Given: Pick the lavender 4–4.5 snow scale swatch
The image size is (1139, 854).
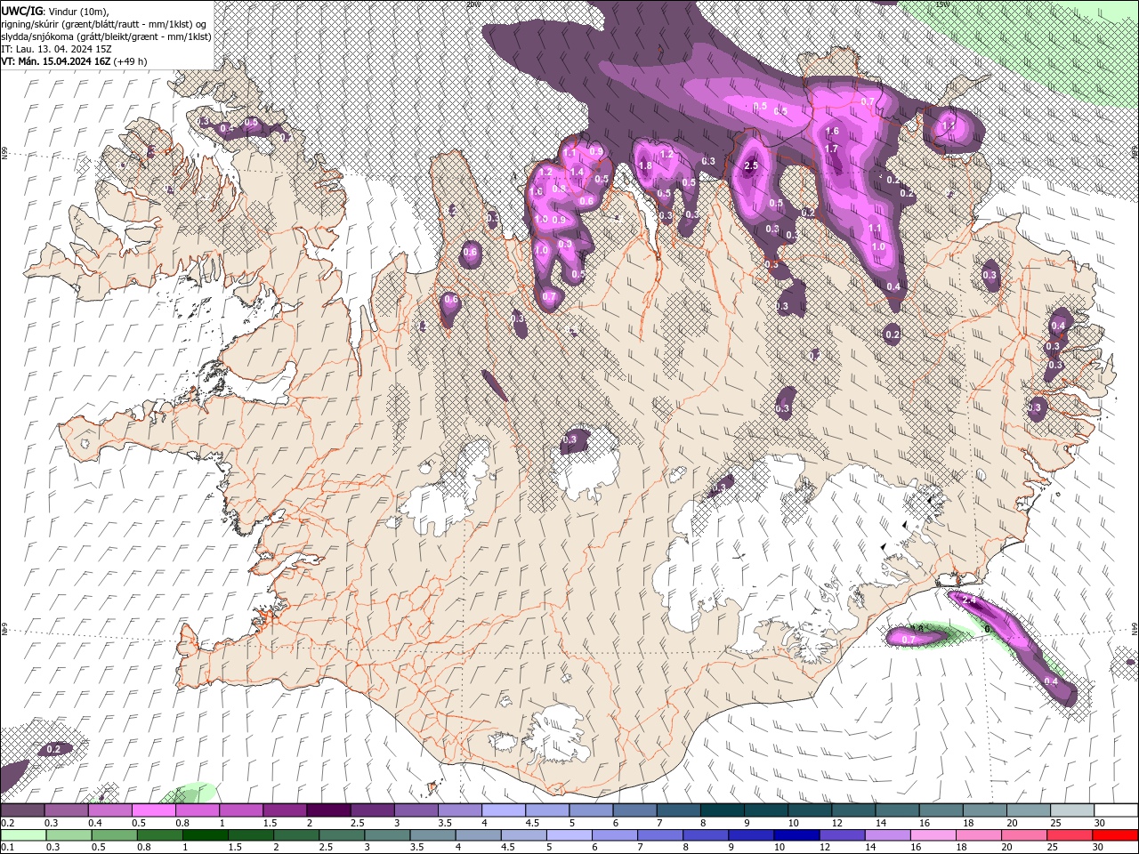Looking at the screenshot, I should click(x=503, y=810).
